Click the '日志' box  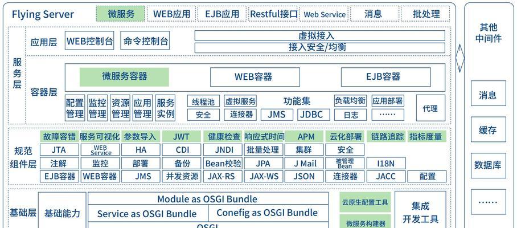(350, 115)
